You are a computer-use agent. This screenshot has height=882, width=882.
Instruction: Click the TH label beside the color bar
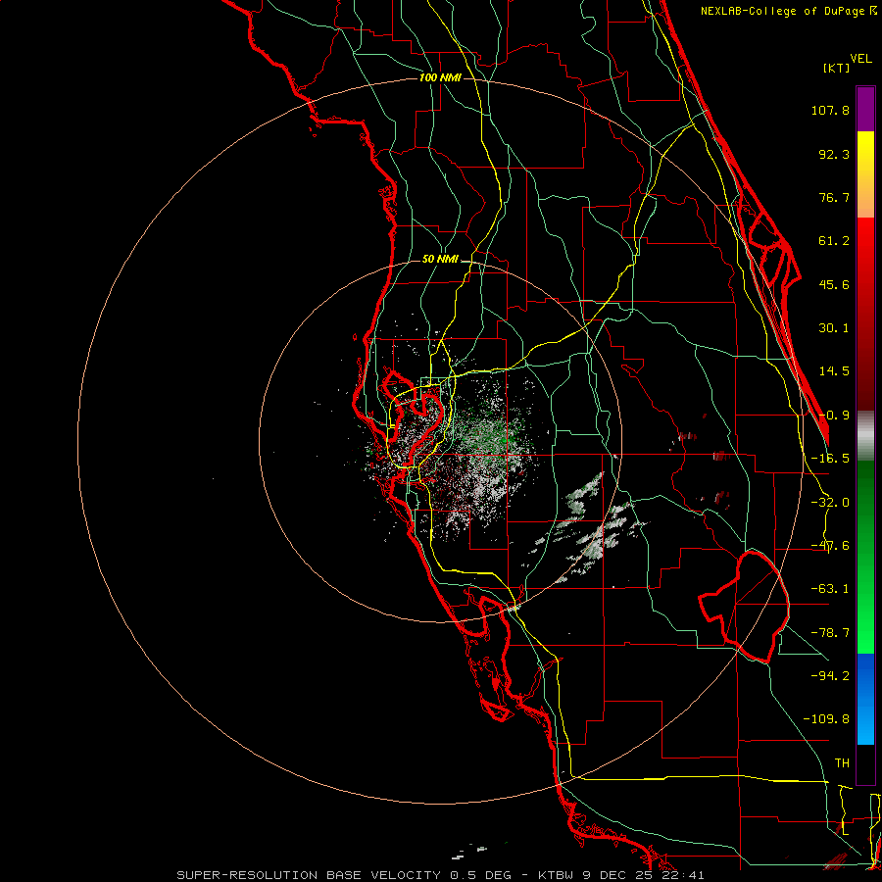(842, 762)
